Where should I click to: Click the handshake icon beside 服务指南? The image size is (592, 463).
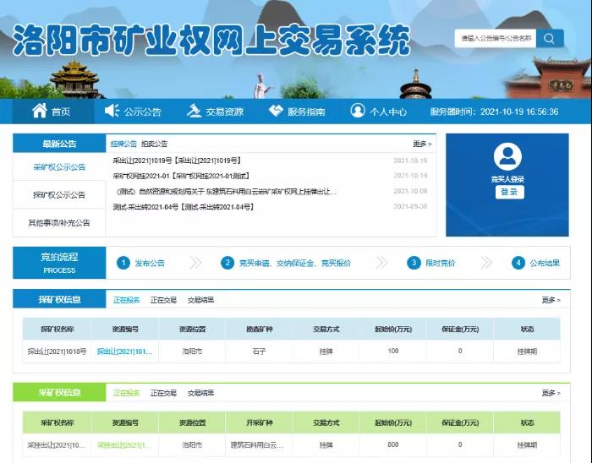(276, 111)
